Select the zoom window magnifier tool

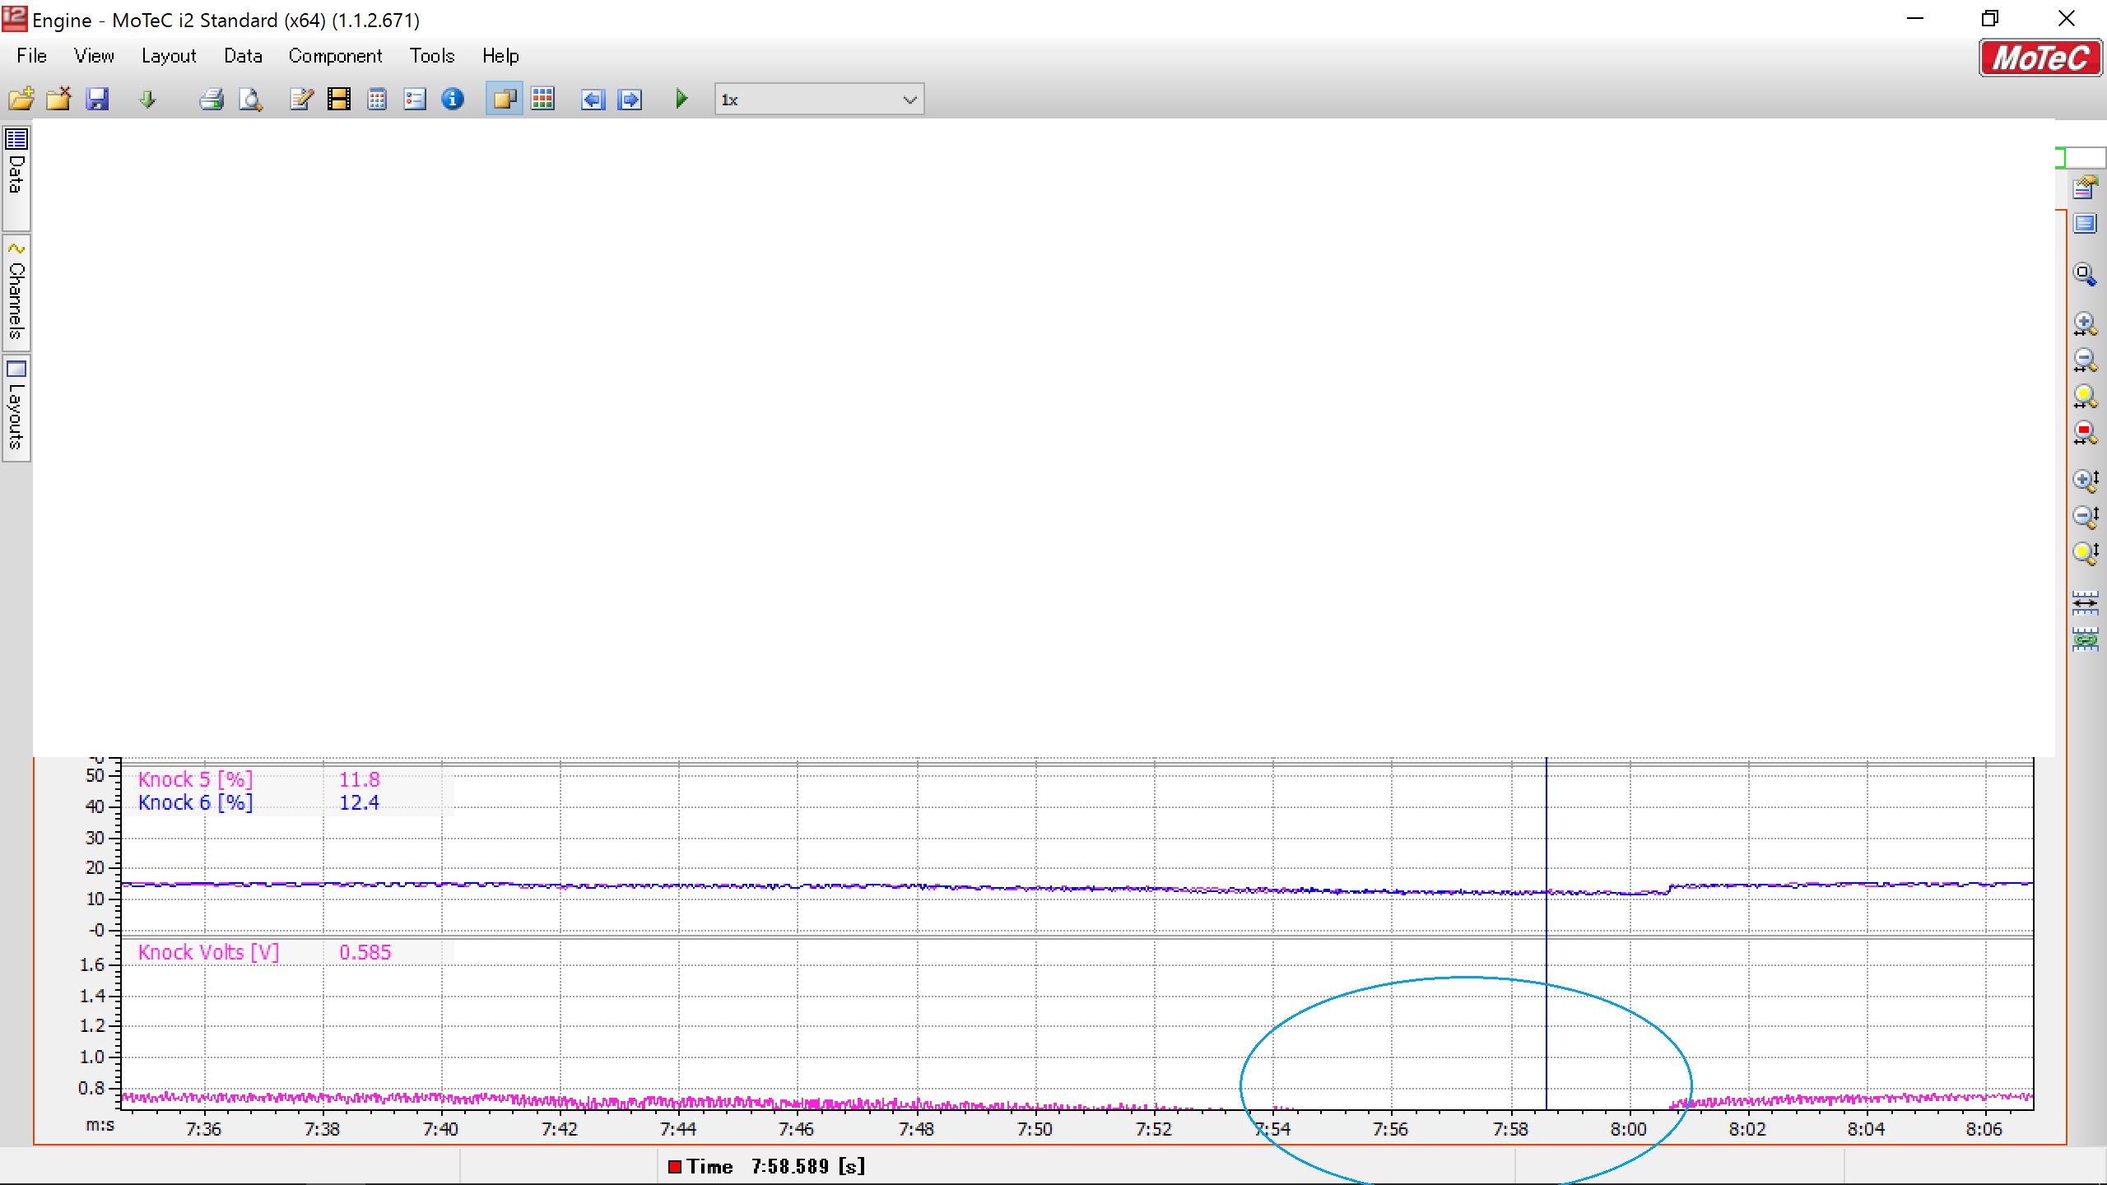click(2084, 274)
